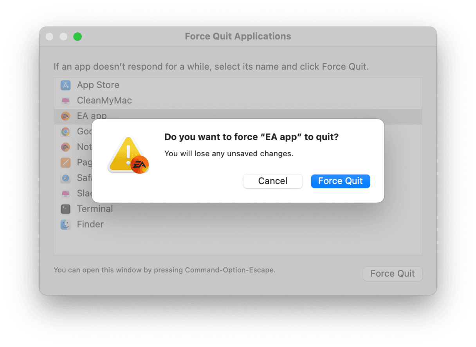Click the Slack icon in app list

[65, 193]
